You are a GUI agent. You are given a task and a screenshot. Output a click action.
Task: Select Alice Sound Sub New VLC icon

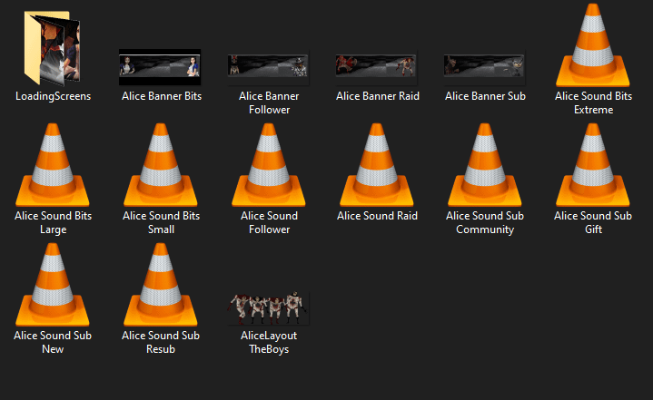pyautogui.click(x=53, y=285)
